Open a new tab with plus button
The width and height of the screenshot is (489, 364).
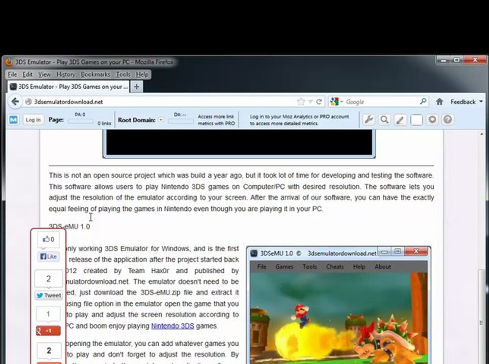tap(136, 87)
